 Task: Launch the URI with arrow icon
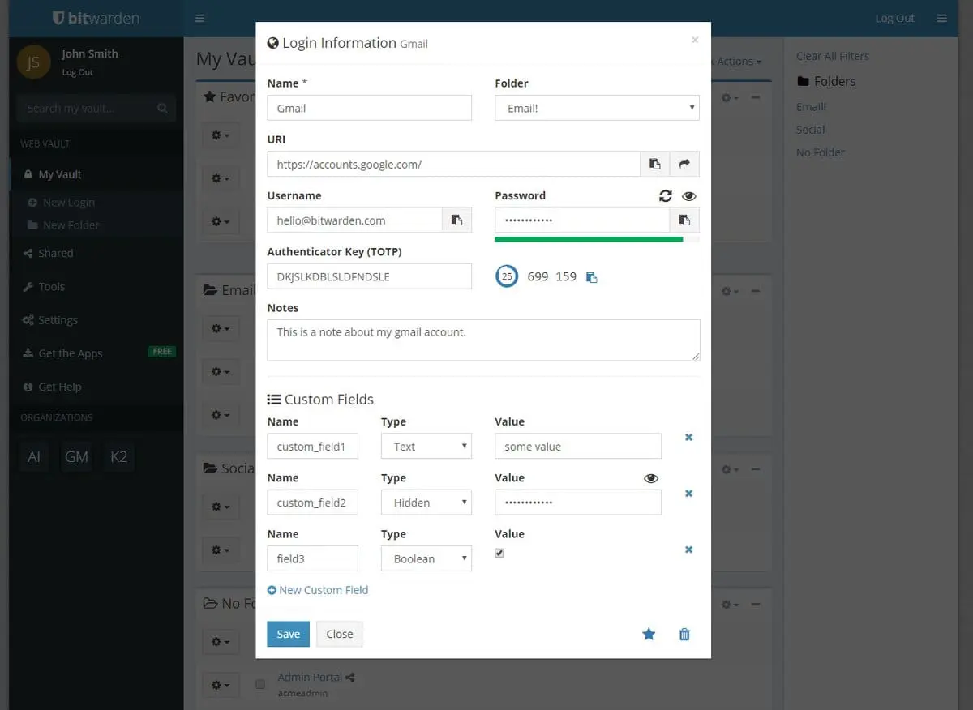(x=684, y=164)
